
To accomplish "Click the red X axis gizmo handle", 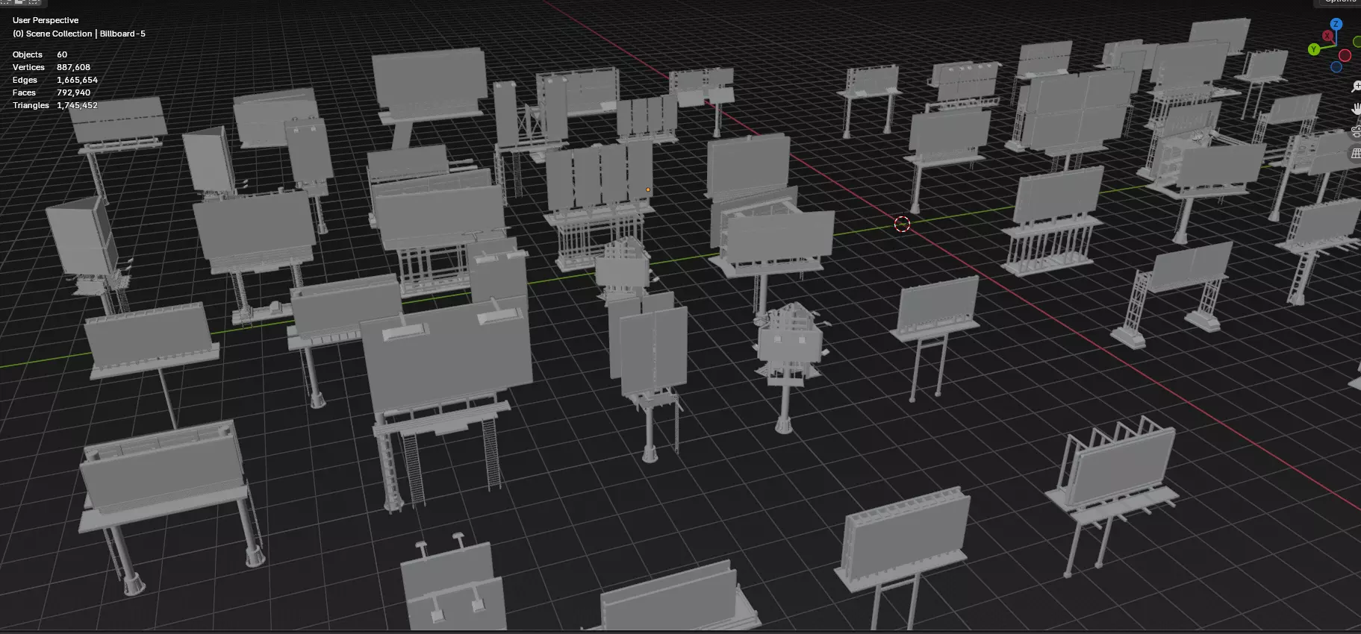I will (1327, 36).
